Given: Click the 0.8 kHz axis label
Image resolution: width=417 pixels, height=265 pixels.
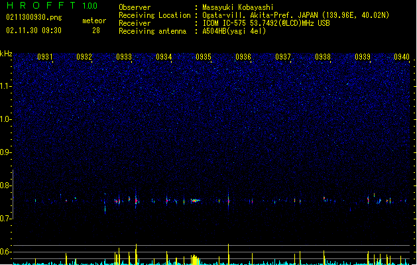Looking at the screenshot, I should [5, 185].
